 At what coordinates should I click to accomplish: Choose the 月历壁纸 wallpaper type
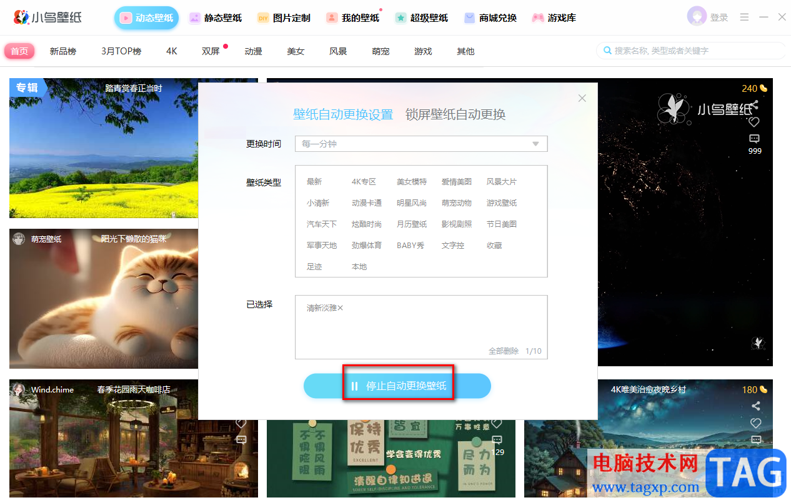pos(412,224)
